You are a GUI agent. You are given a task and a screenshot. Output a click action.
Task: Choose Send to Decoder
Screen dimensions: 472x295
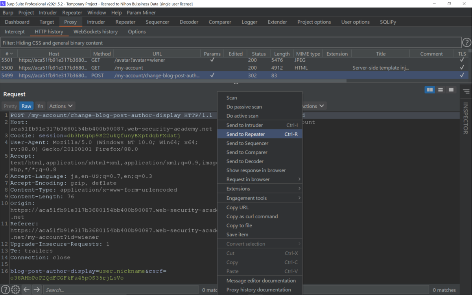click(260, 161)
